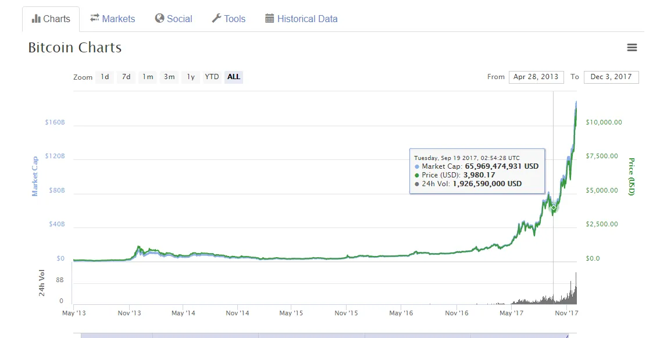This screenshot has height=338, width=667.
Task: Click the Nov '17 x-axis label
Action: coord(566,313)
